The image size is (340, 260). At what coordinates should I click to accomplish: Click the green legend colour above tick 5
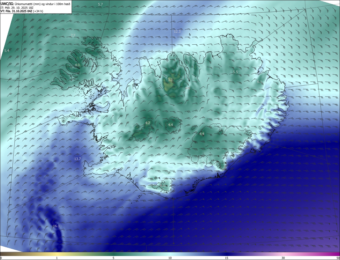click(x=113, y=254)
